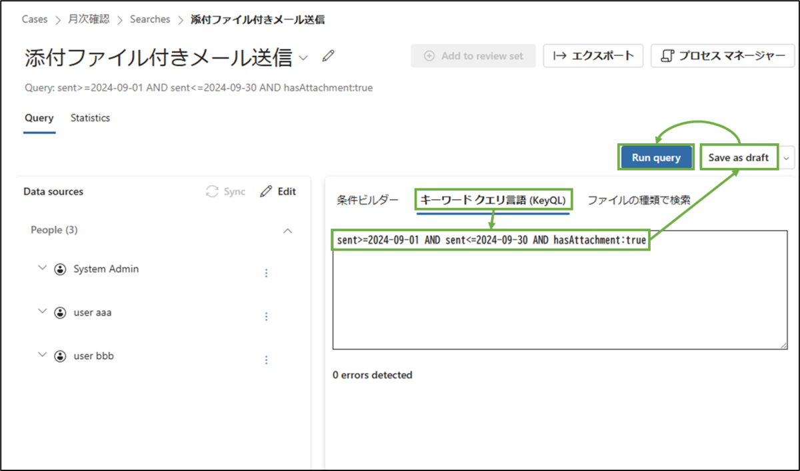Open the dropdown chevron next to search title

[303, 58]
